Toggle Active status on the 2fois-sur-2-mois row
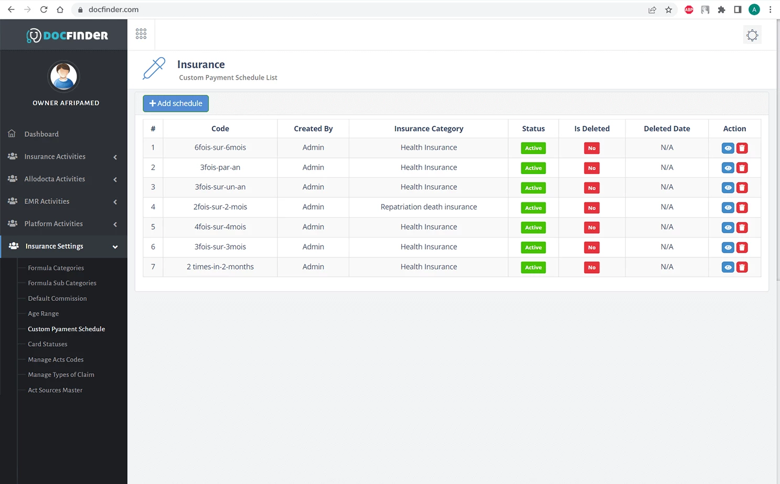The image size is (780, 484). pyautogui.click(x=533, y=208)
